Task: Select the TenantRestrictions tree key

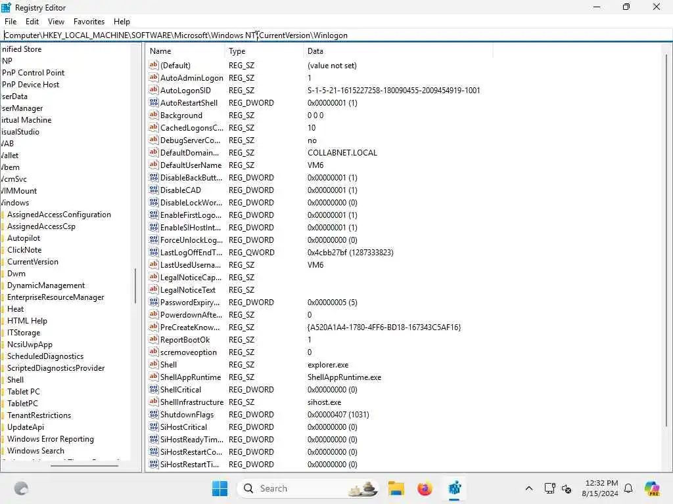Action: (x=39, y=415)
